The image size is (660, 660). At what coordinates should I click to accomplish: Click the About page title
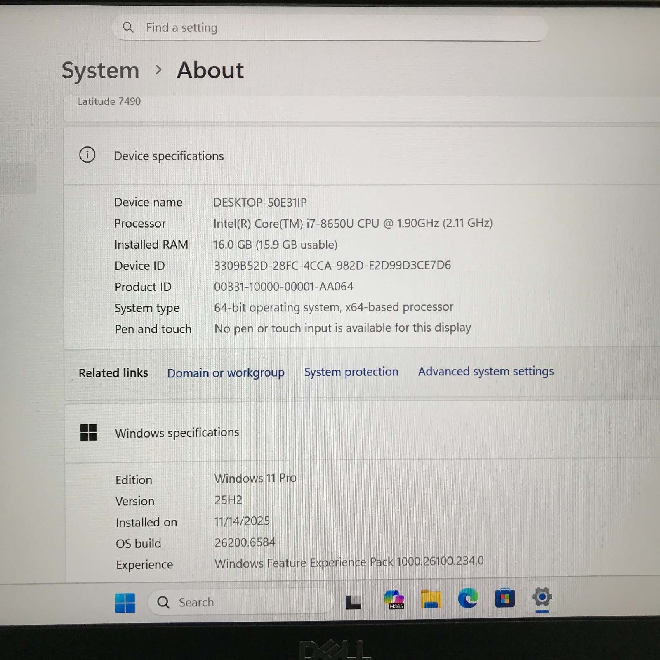[x=210, y=70]
